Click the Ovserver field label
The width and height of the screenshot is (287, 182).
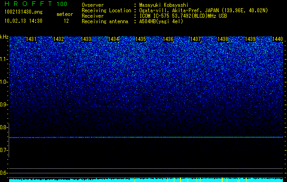click(93, 5)
